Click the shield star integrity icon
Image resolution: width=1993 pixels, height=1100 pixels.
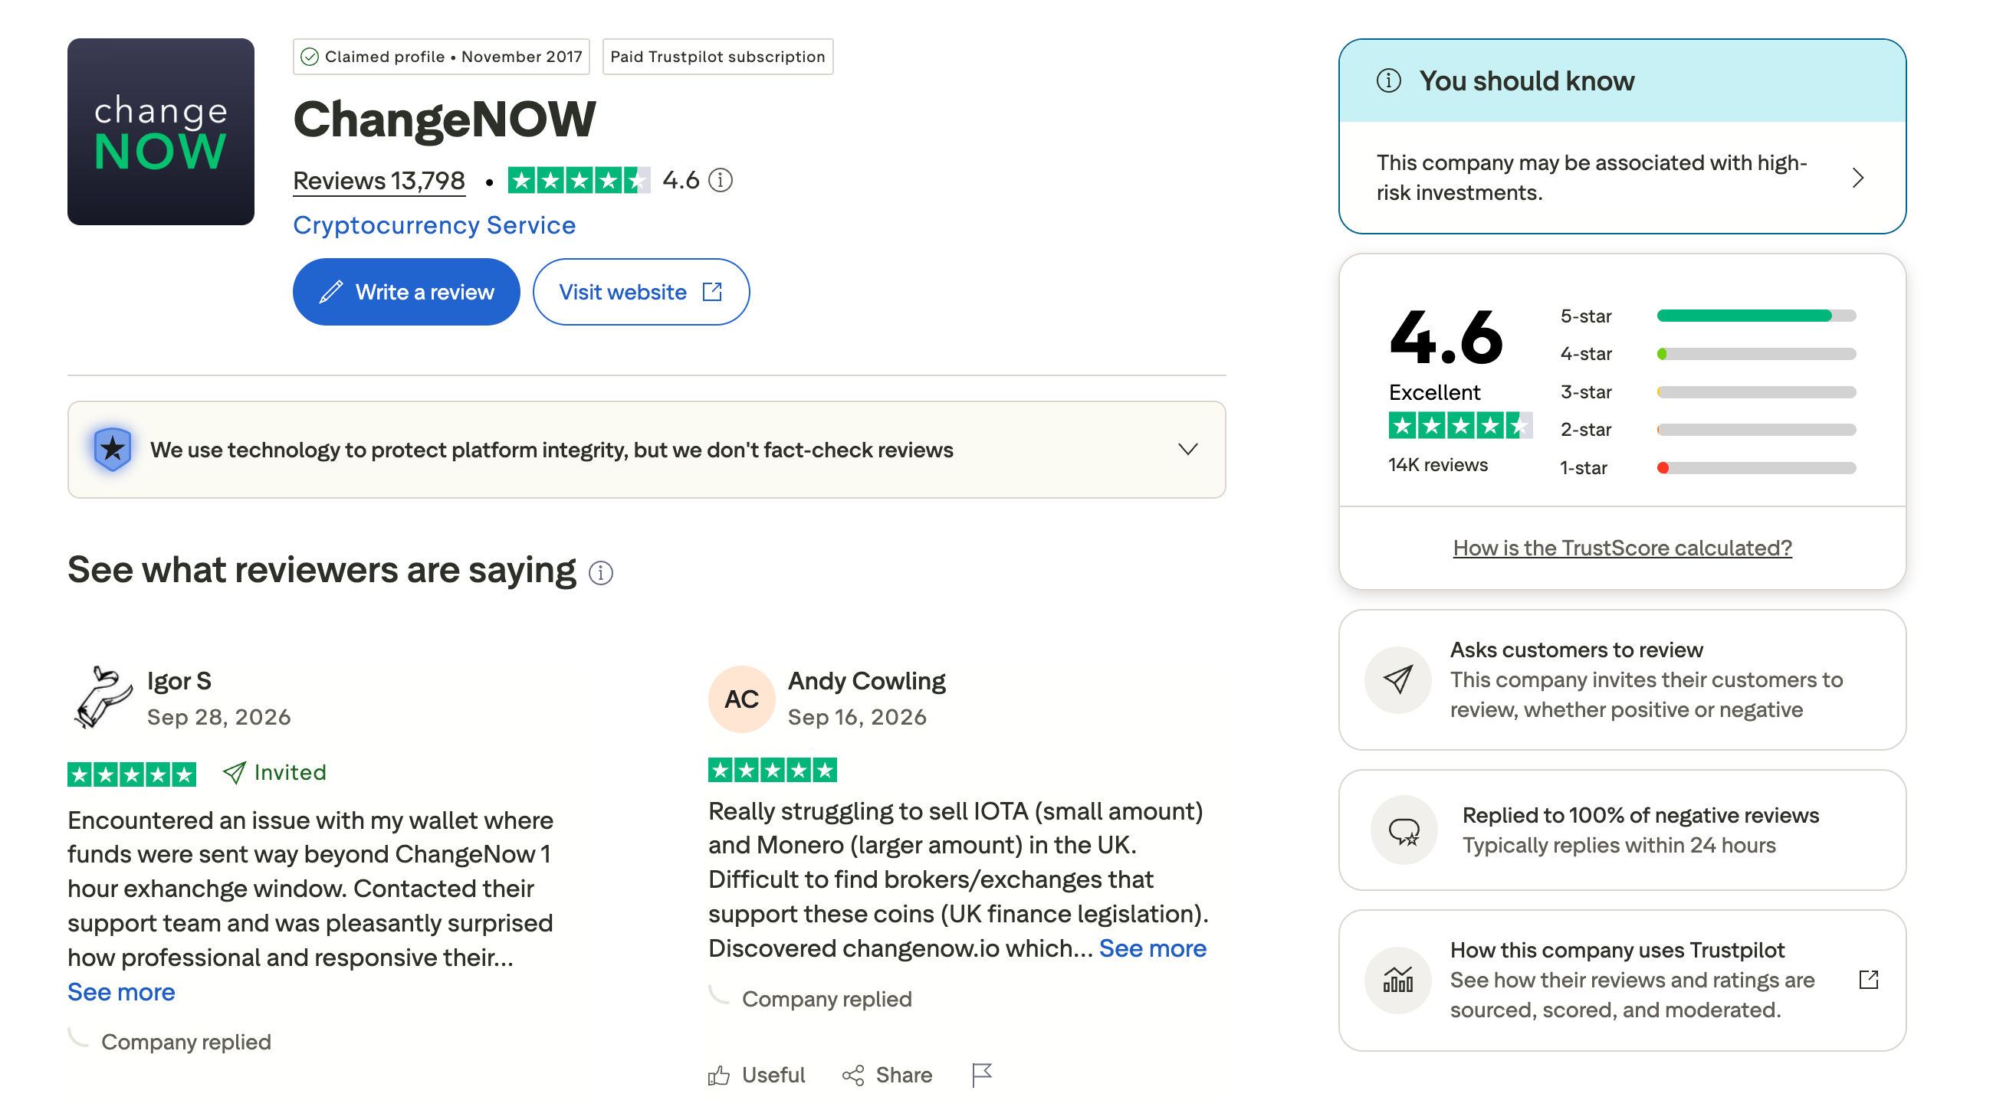113,449
